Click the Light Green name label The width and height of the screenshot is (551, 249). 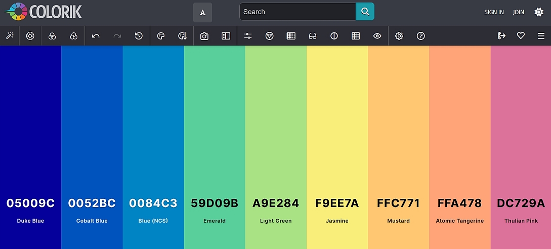click(x=276, y=221)
